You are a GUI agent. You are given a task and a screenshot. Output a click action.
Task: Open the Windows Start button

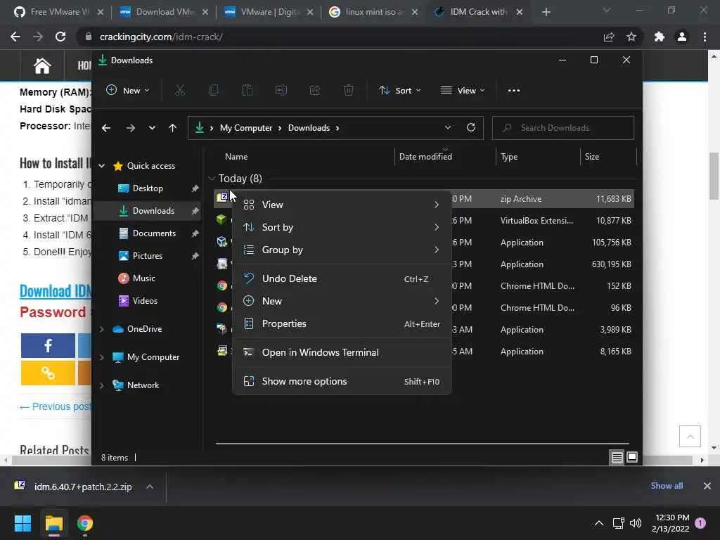pyautogui.click(x=22, y=523)
